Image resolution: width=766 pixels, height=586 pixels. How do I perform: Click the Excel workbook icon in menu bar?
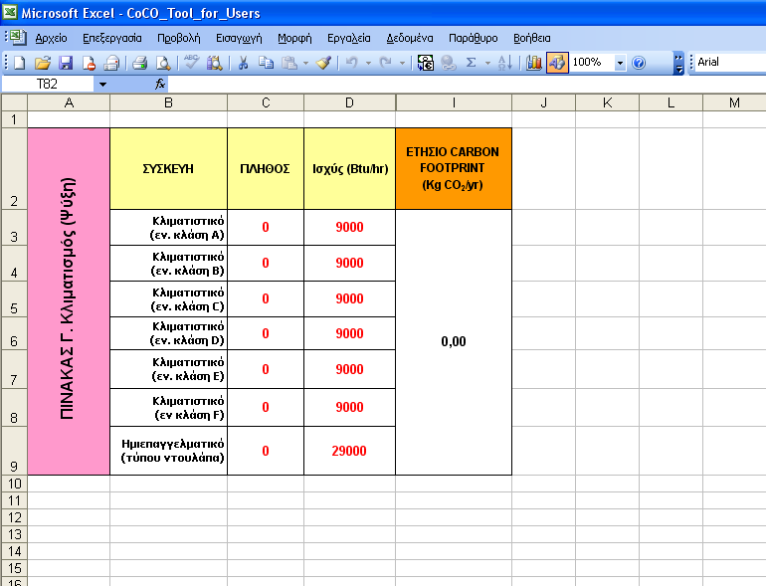[x=18, y=37]
